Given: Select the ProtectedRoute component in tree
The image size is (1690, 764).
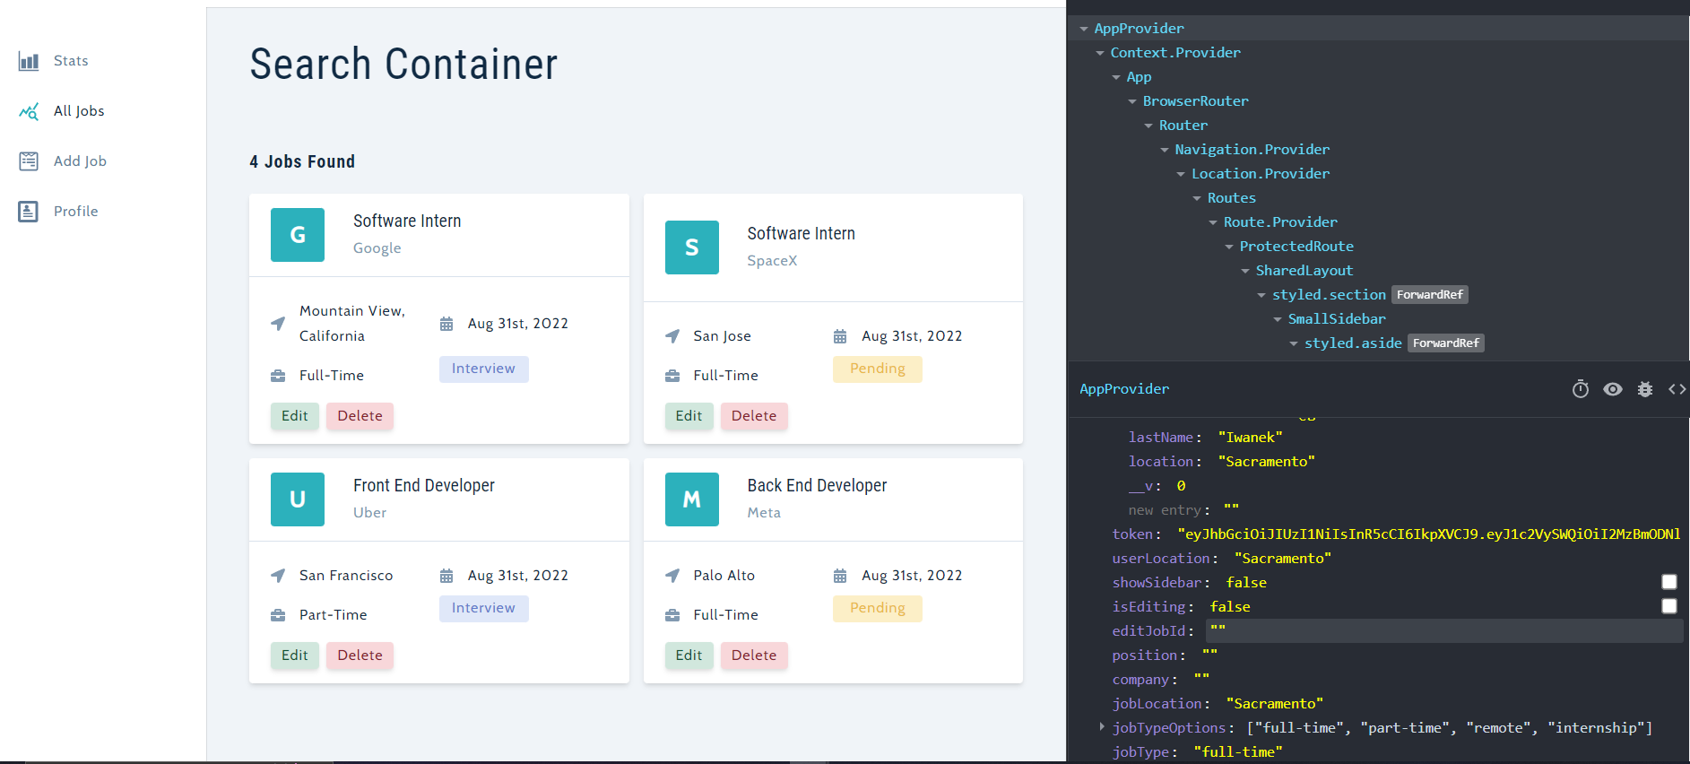Looking at the screenshot, I should [1296, 247].
